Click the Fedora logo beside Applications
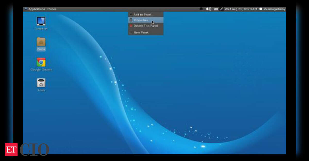This screenshot has width=309, height=161. coord(26,9)
